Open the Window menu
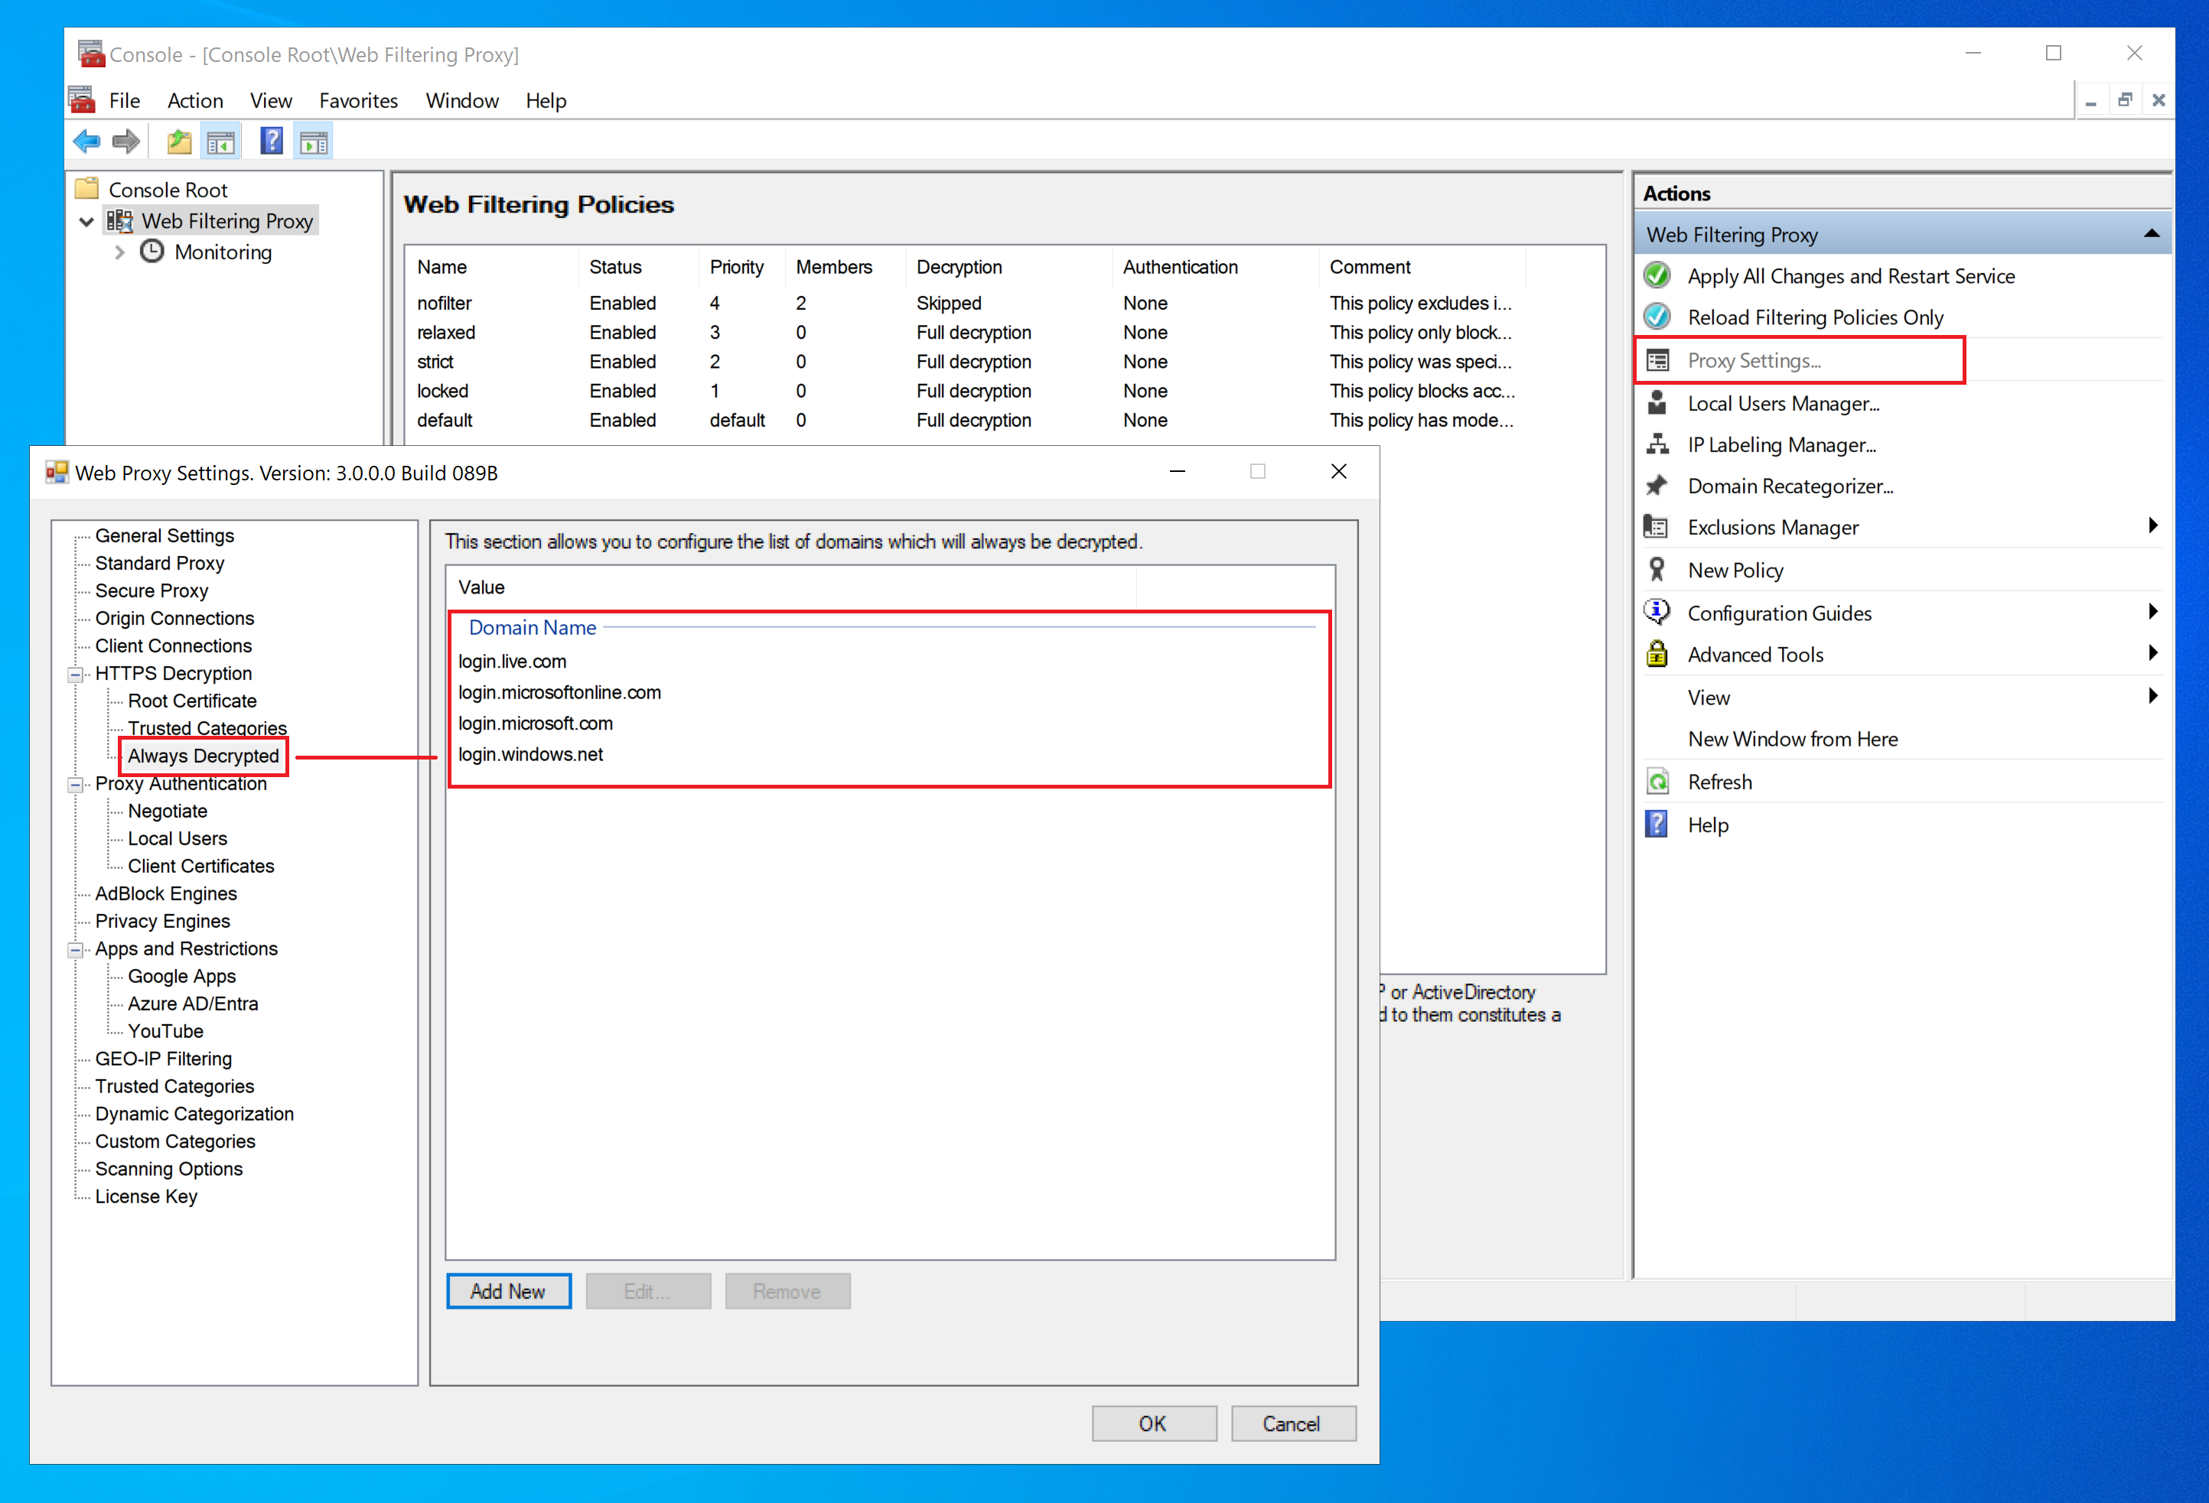This screenshot has width=2209, height=1503. pyautogui.click(x=462, y=101)
